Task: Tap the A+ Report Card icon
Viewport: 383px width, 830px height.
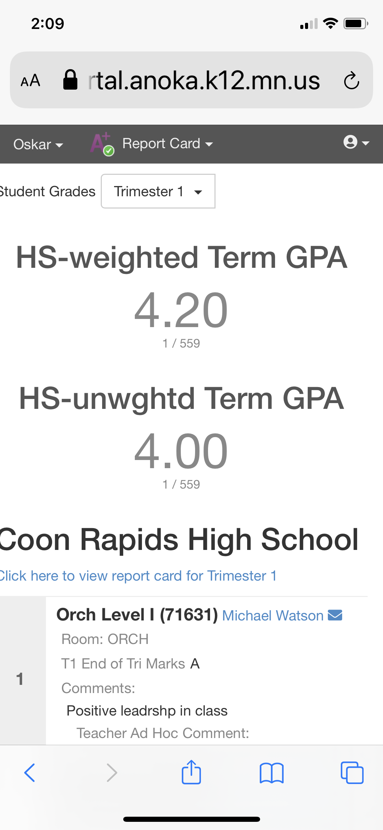Action: click(x=102, y=144)
